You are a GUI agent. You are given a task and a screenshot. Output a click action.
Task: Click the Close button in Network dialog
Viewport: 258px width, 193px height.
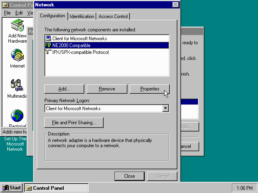point(129,176)
